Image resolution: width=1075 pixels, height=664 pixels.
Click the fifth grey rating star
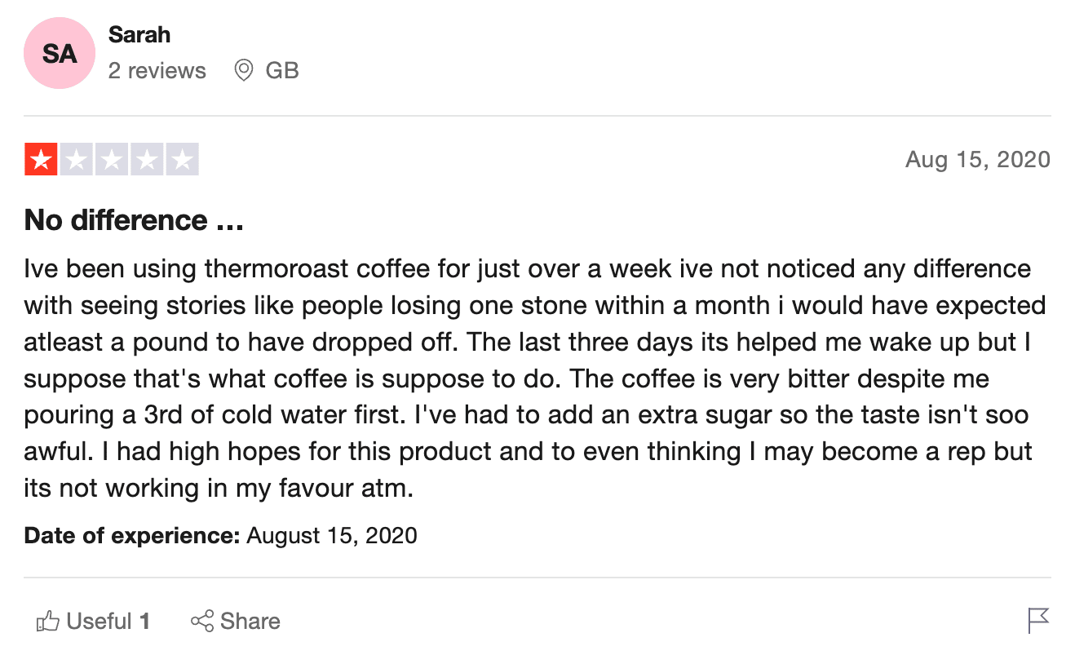pyautogui.click(x=183, y=159)
